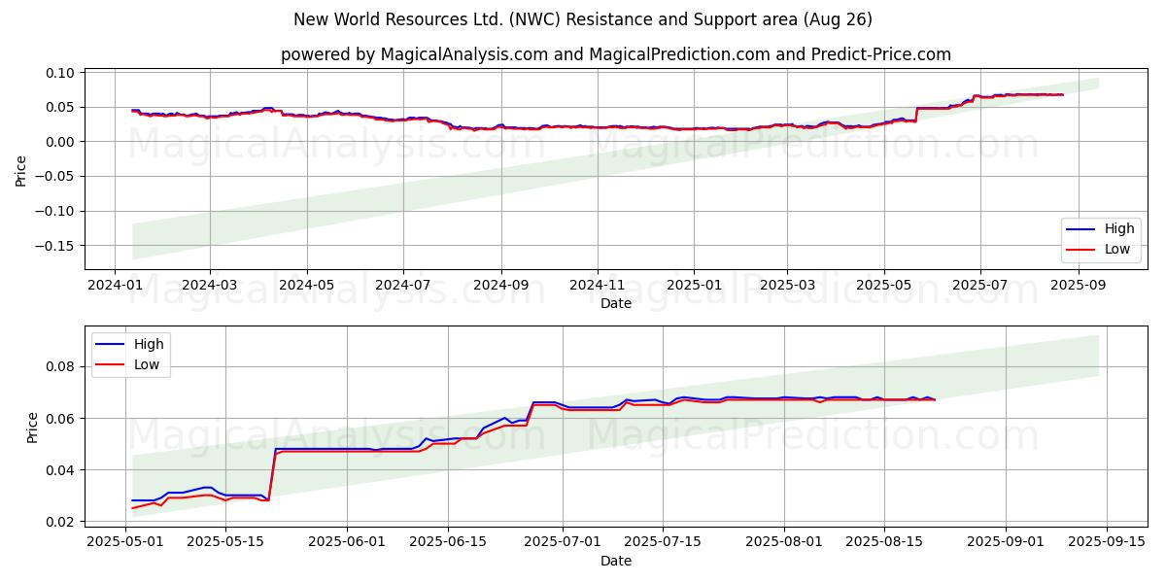Click the 2024-05 tick label
Image resolution: width=1166 pixels, height=583 pixels.
(x=307, y=285)
